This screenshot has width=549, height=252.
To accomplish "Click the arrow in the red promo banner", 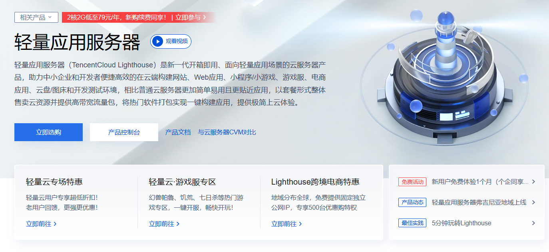I will (205, 17).
